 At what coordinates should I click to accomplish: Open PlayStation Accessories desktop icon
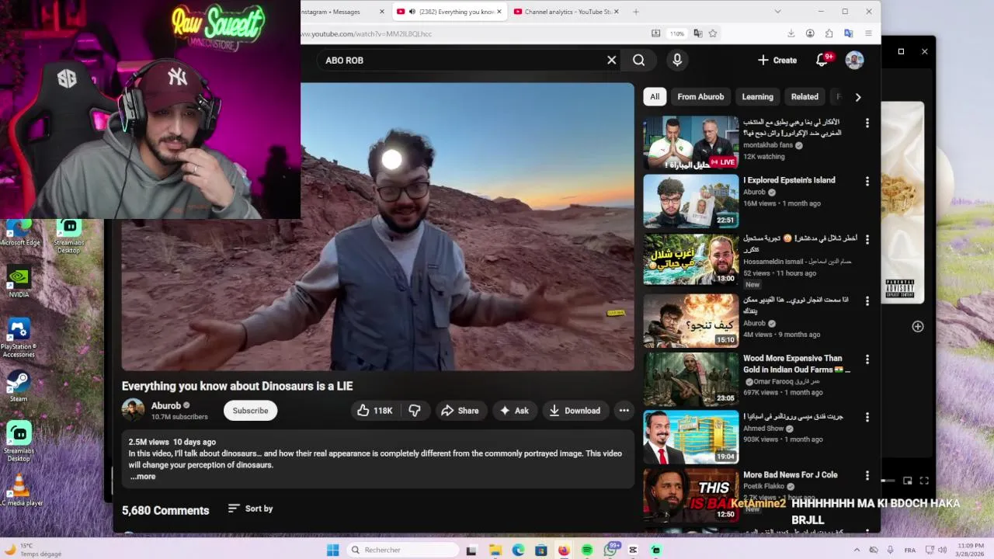[x=19, y=338]
